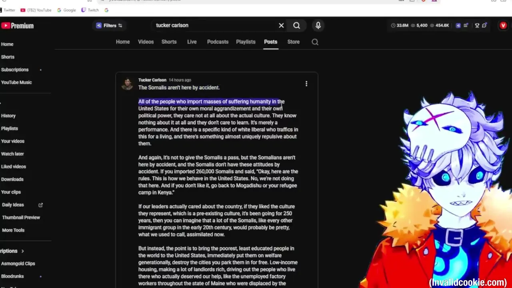
Task: Go to Home in the sidebar
Action: pyautogui.click(x=7, y=44)
